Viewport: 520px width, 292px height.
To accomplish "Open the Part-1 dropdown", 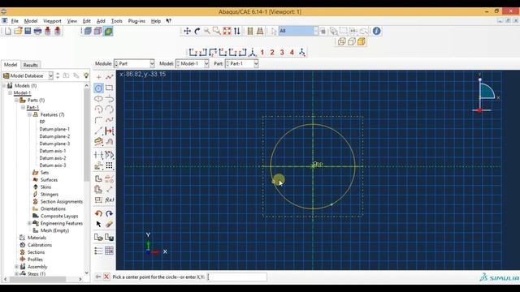I will click(x=242, y=63).
